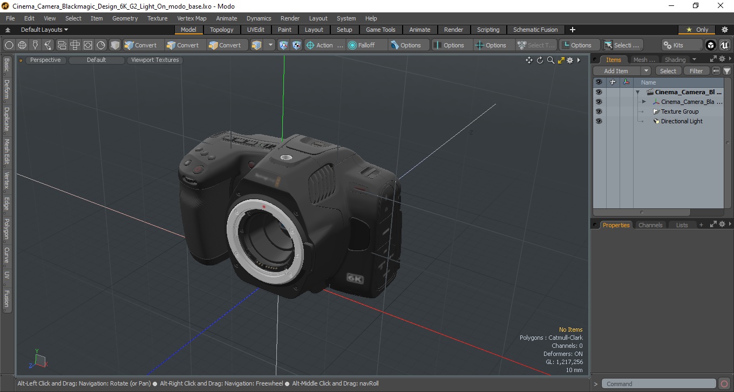The image size is (734, 392).
Task: Click the Unreal Engine icon
Action: 724,45
